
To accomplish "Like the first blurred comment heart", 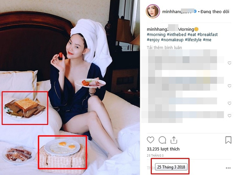I will (229, 63).
